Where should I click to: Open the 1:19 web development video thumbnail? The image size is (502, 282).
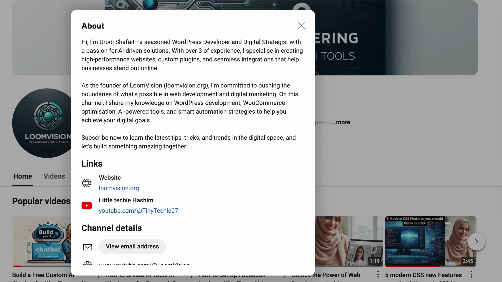click(349, 241)
